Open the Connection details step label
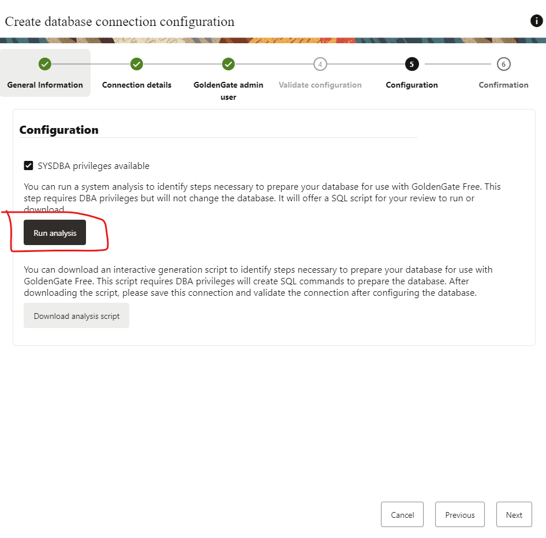 click(x=137, y=85)
